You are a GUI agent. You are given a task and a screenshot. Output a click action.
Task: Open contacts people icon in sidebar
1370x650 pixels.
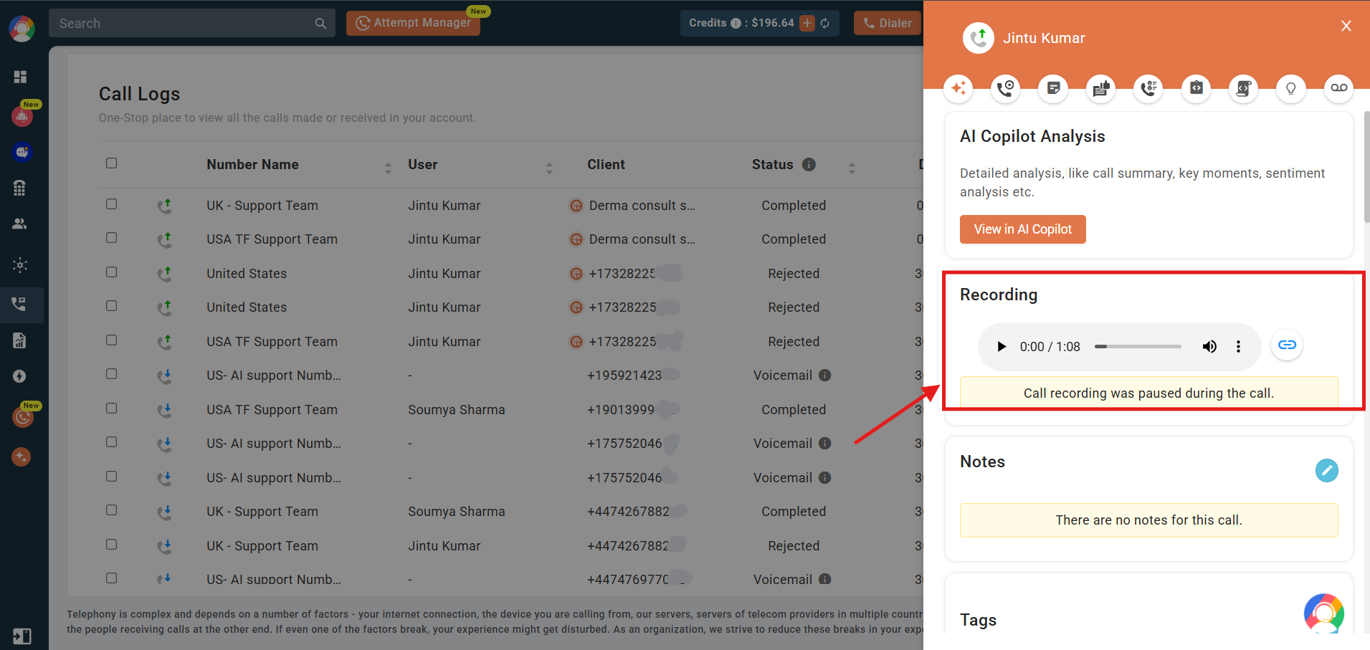point(19,224)
